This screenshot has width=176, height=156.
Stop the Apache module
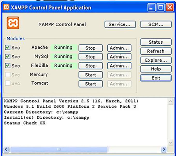(x=91, y=48)
